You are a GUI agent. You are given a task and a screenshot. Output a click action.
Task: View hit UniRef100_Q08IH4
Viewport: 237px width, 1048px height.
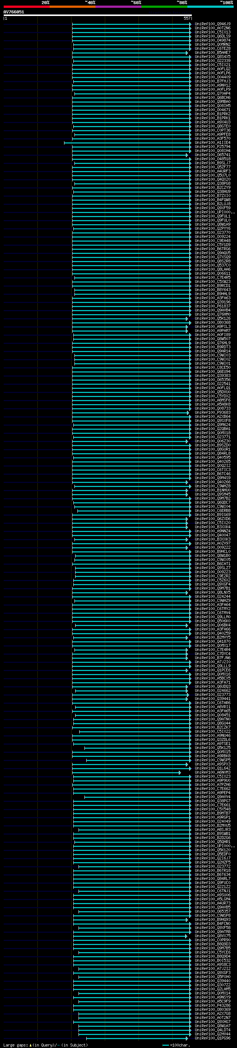point(213,151)
